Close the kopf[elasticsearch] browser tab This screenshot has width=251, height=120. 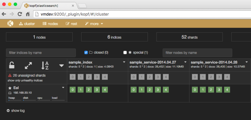[73, 6]
